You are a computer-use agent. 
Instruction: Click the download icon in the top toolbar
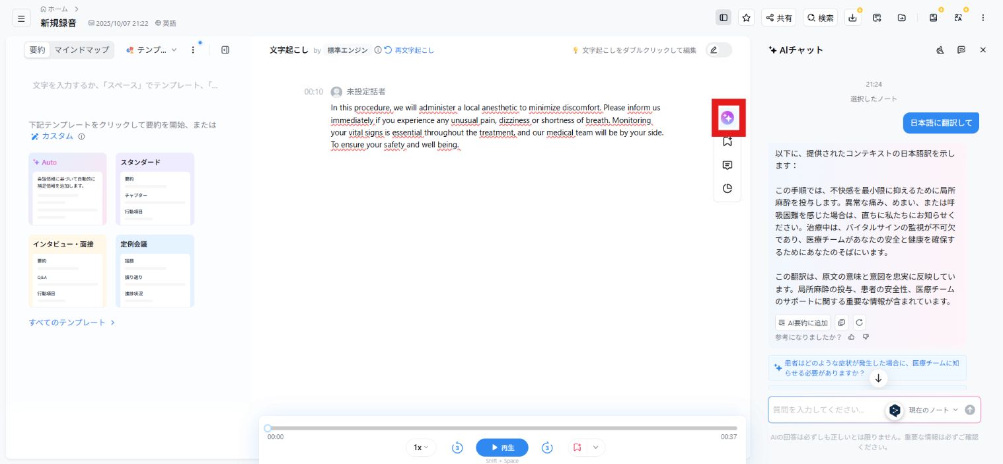[853, 18]
